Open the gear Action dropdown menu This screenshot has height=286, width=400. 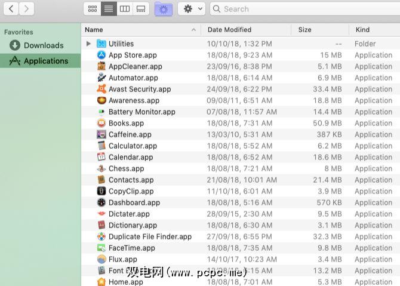[192, 9]
